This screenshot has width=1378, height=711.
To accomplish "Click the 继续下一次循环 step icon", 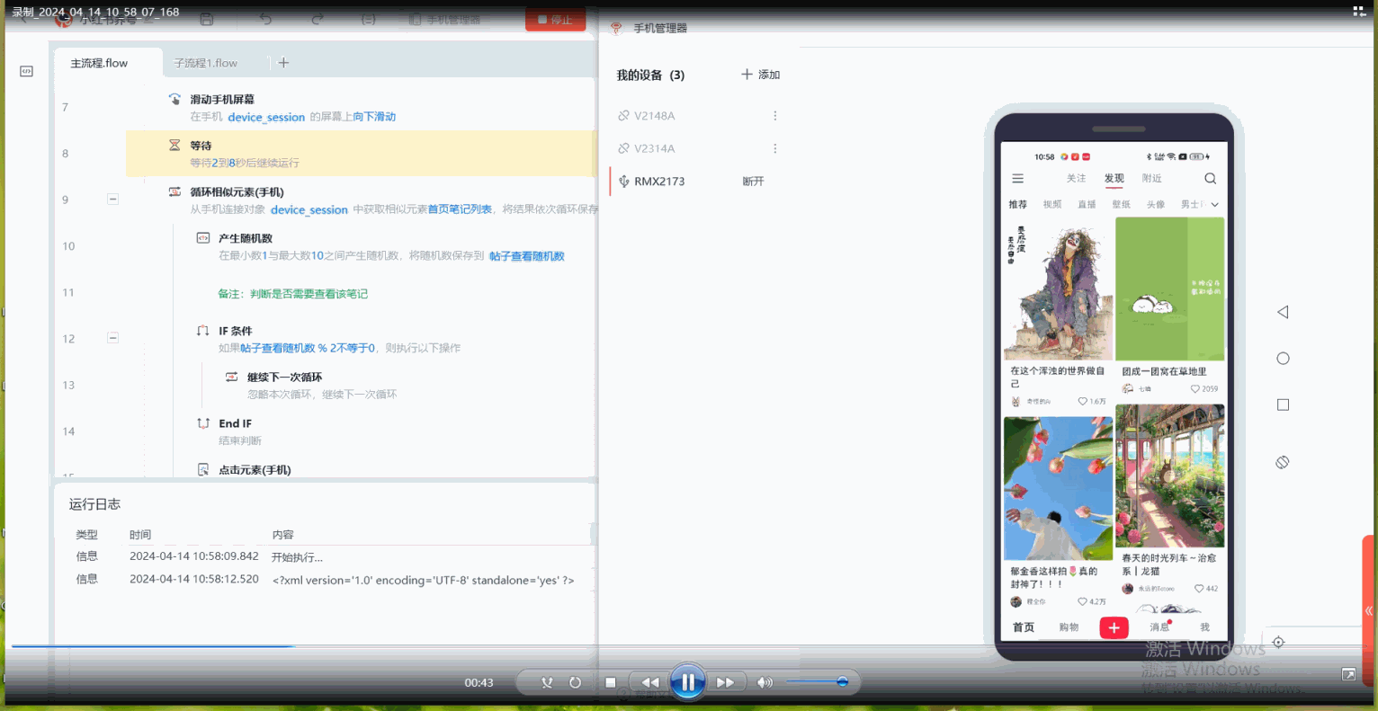I will (232, 377).
